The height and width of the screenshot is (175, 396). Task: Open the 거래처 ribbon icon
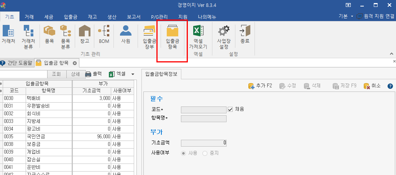[8, 34]
